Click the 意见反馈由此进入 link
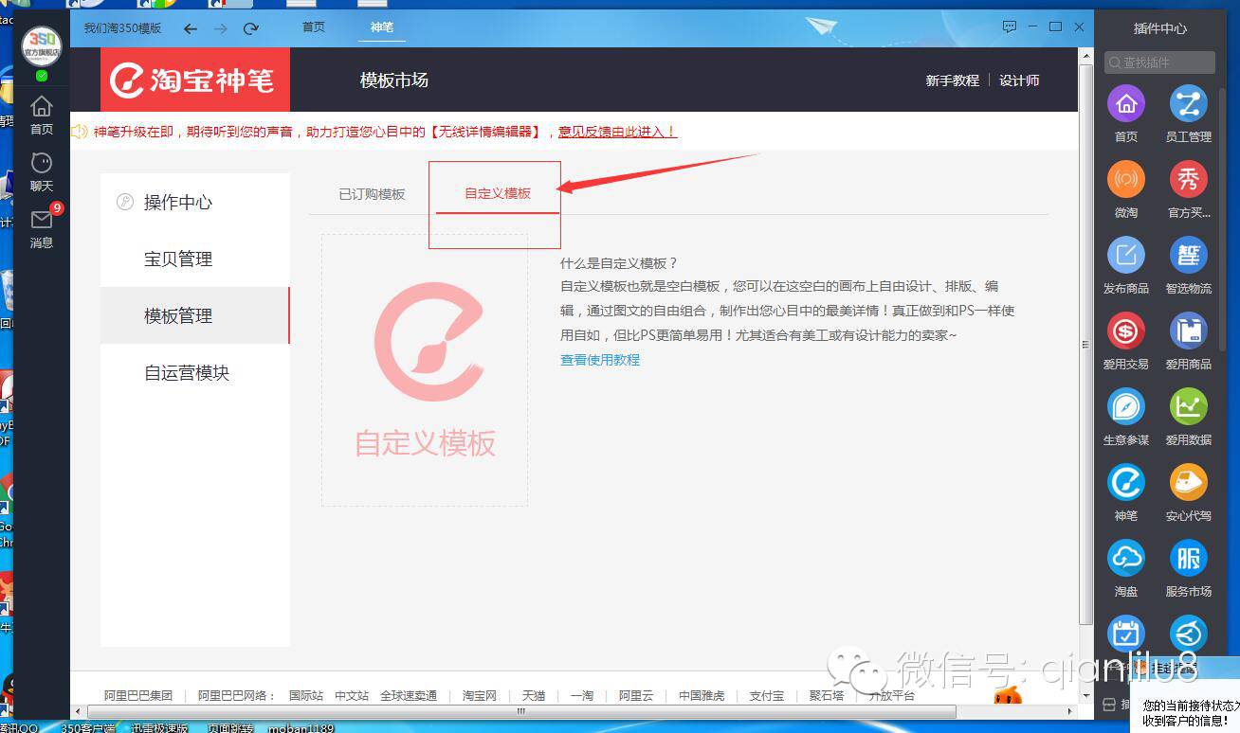 (x=617, y=132)
